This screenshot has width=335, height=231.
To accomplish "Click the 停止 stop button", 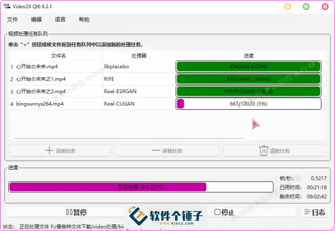I will tap(251, 212).
